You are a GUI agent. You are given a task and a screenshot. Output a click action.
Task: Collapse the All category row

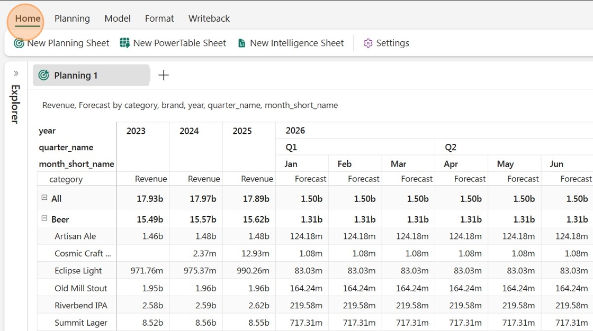coord(44,198)
